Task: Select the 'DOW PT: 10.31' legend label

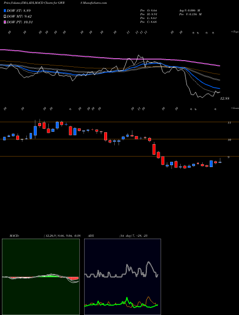Action: tap(20, 22)
